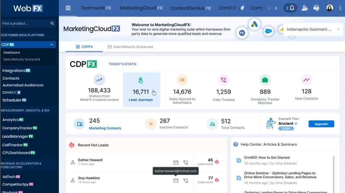Open Lead Journeys stat link
This screenshot has width=345, height=193.
coord(141,100)
